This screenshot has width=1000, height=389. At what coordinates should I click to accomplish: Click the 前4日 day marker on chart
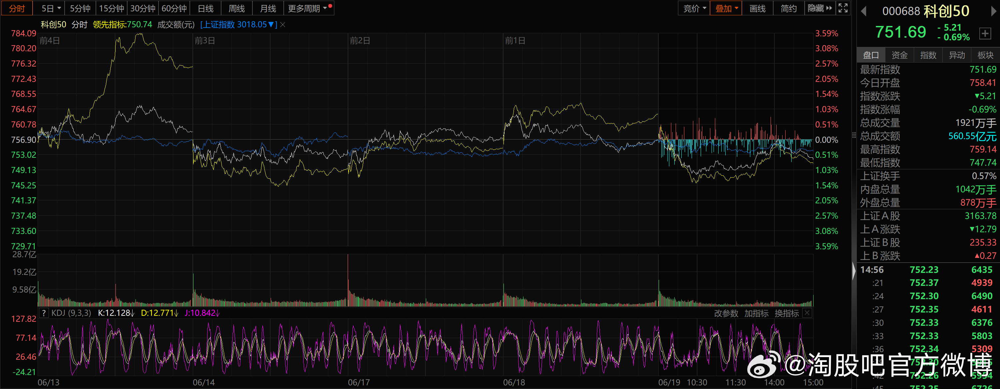click(x=50, y=41)
